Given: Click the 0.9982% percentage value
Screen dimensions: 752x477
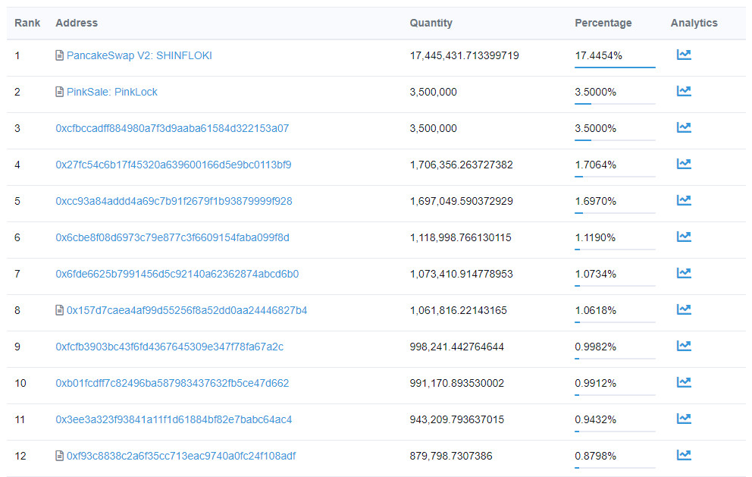Looking at the screenshot, I should pos(596,347).
